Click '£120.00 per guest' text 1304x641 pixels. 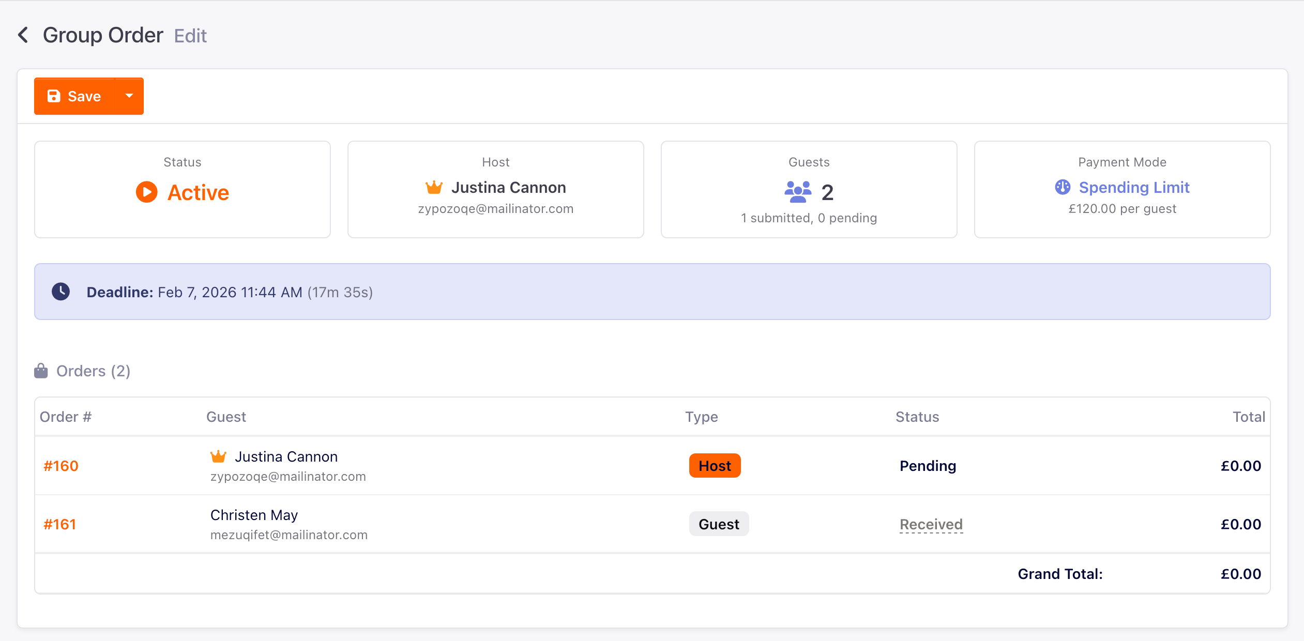1123,209
